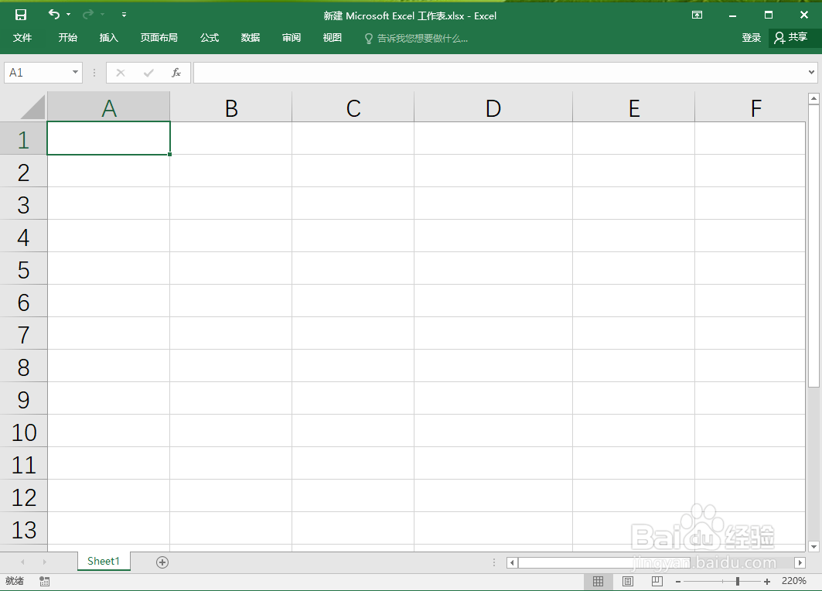Click the macro recording icon in status bar
The image size is (822, 591).
click(45, 581)
